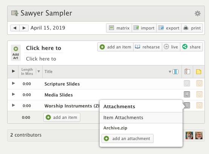
Task: Click the yellow notes column icon
Action: pos(198,72)
